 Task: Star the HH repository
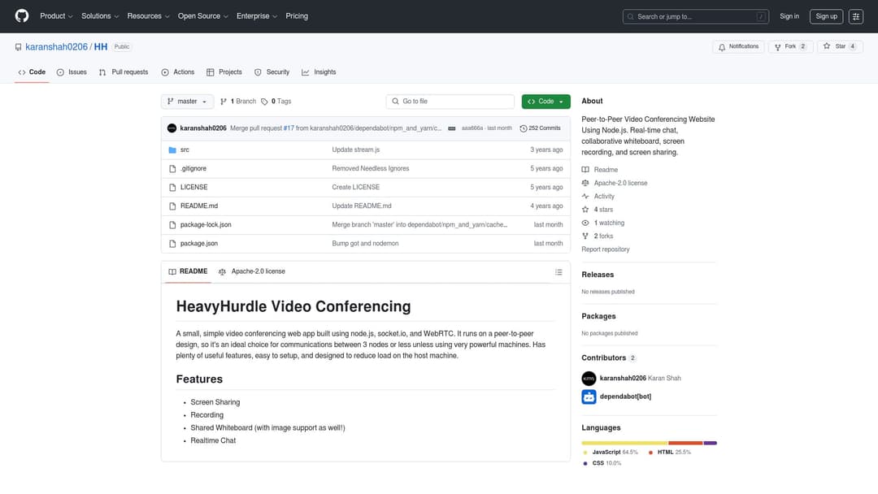[x=839, y=47]
